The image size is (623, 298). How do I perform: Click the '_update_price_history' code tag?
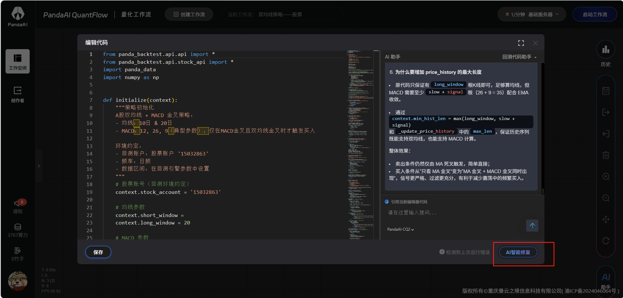point(426,131)
